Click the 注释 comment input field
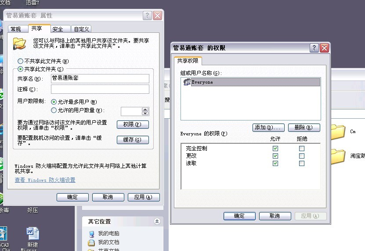Image resolution: width=365 pixels, height=251 pixels. point(100,89)
